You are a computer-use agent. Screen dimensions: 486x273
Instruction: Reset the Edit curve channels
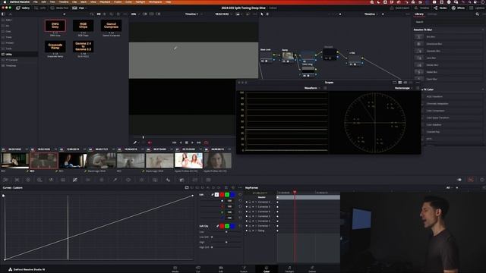[240, 195]
